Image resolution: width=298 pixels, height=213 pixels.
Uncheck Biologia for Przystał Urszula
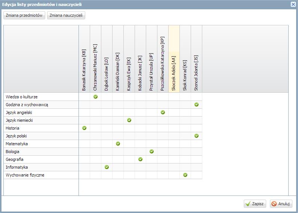(x=152, y=152)
